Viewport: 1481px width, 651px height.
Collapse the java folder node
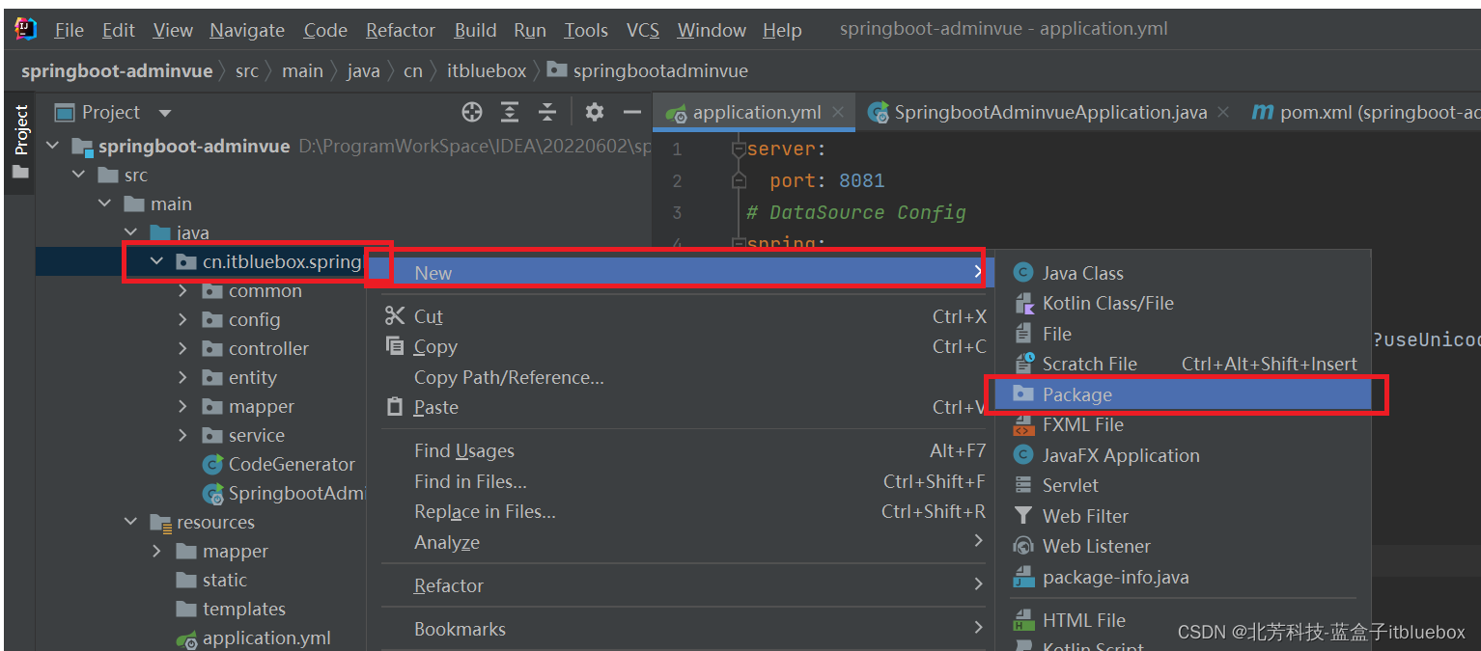click(130, 232)
